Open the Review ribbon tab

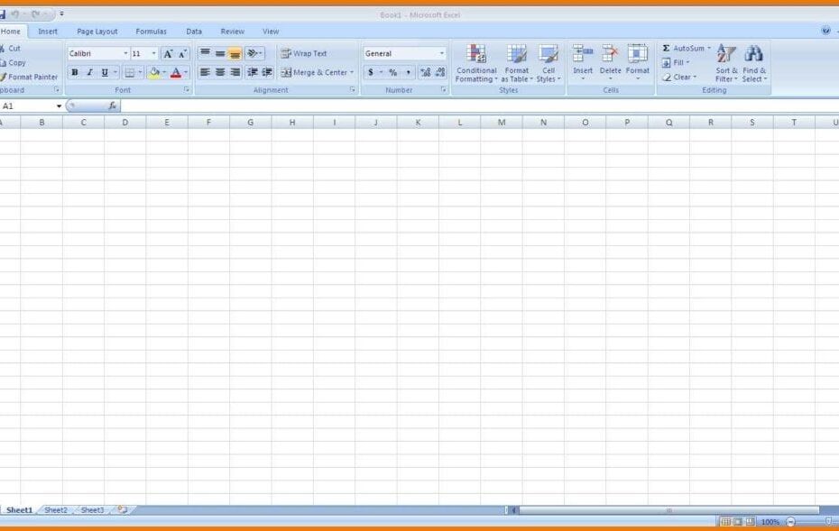point(232,31)
